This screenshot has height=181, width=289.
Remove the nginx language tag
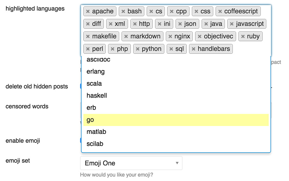click(171, 36)
